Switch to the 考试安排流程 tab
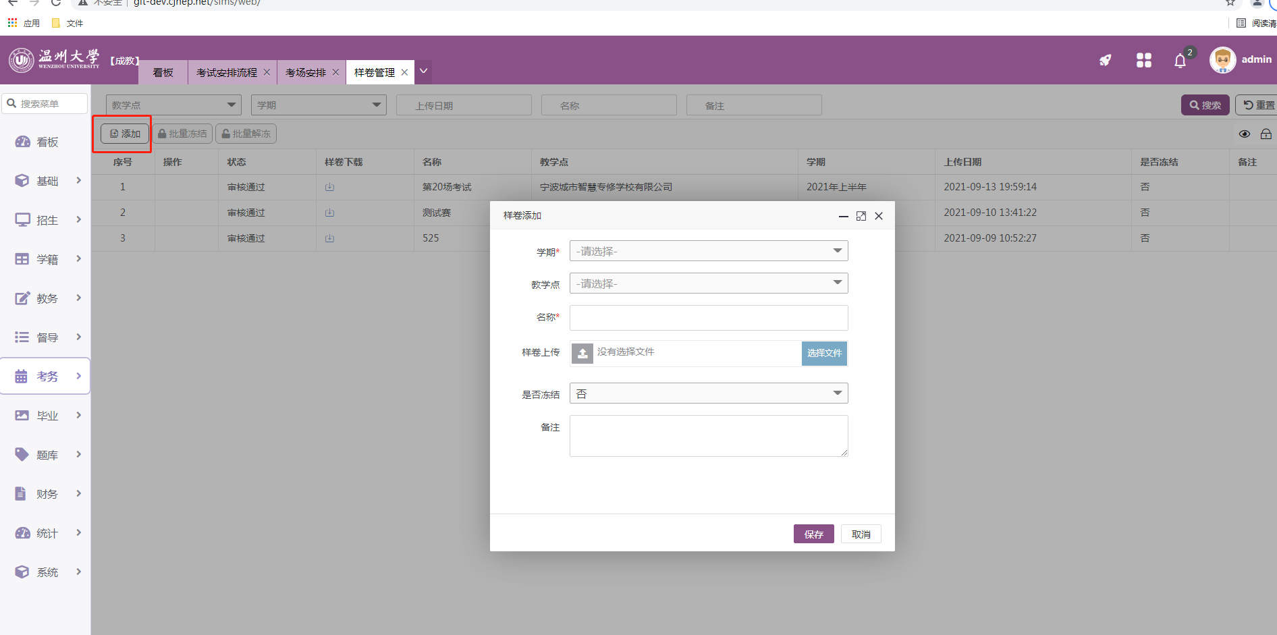The height and width of the screenshot is (635, 1277). click(226, 73)
